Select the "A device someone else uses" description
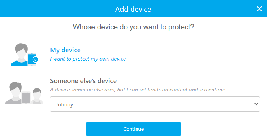Image resolution: width=267 pixels, height=138 pixels. [138, 90]
